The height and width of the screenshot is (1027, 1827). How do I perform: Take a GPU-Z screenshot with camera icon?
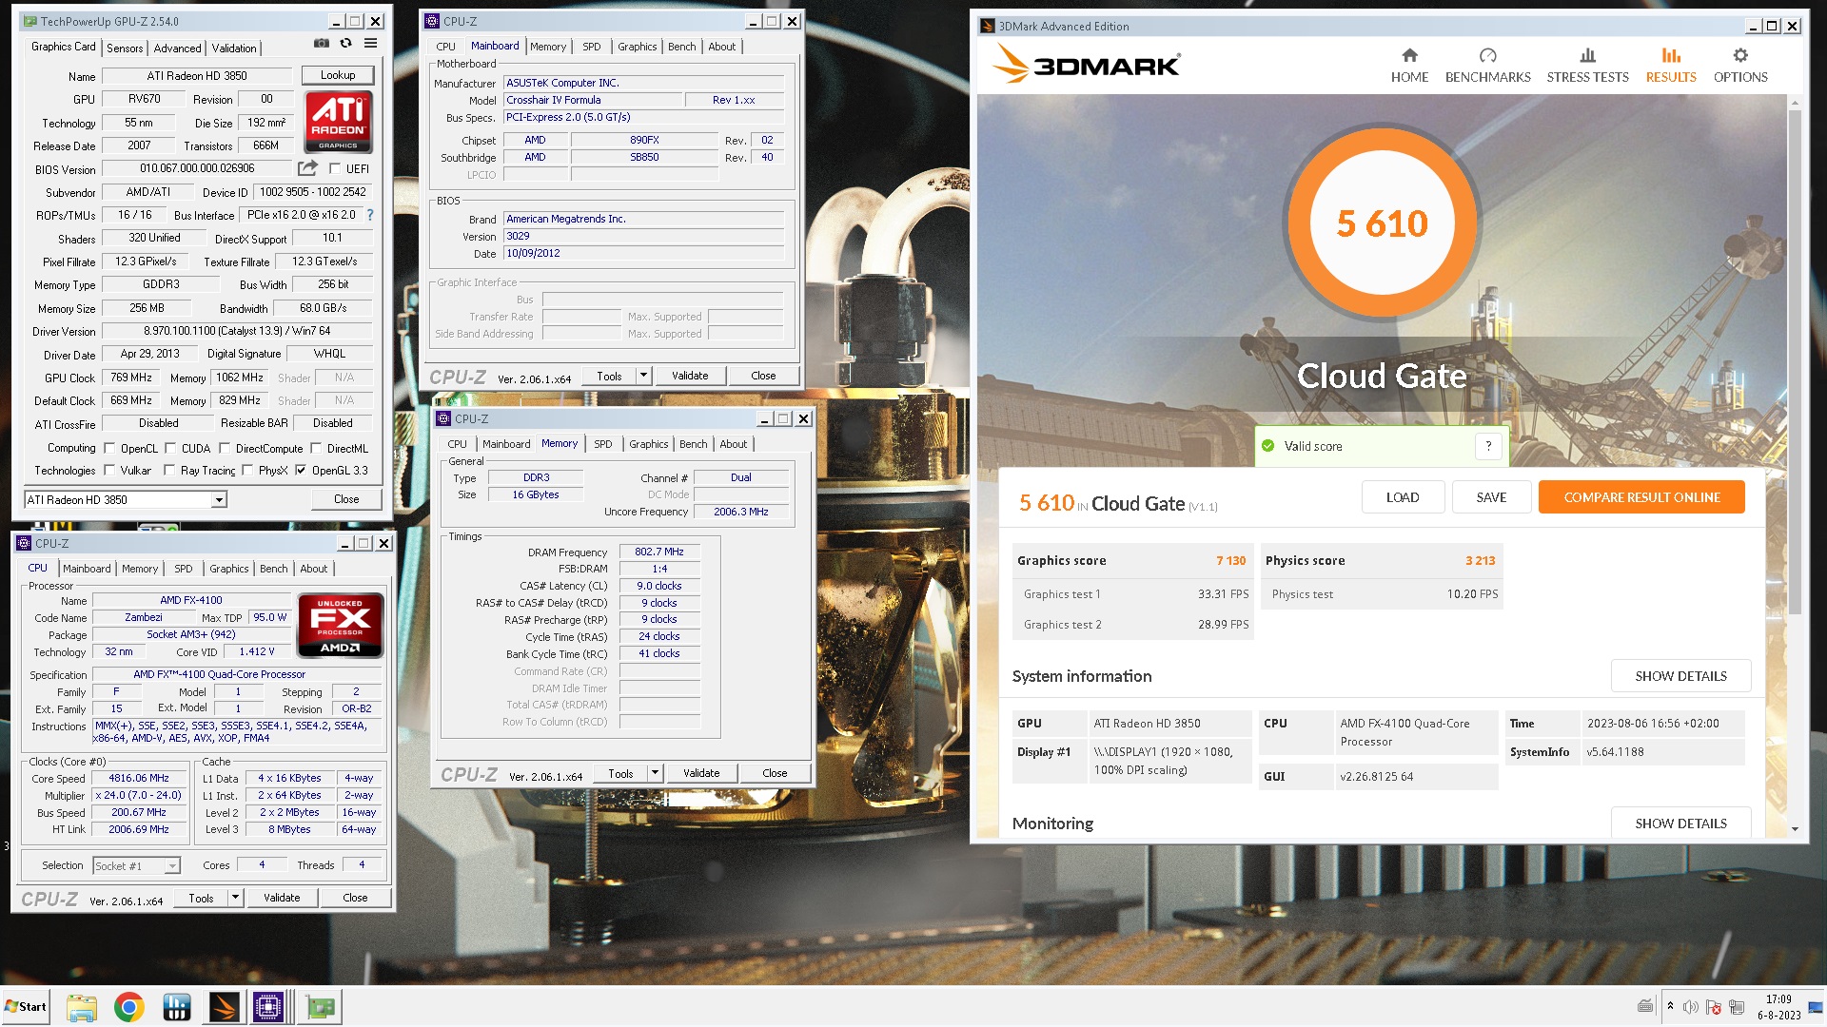tap(322, 44)
